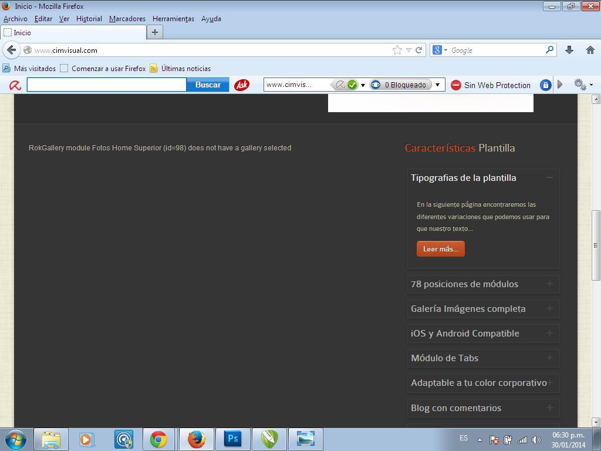Click the Leer más... button
The height and width of the screenshot is (451, 601).
[440, 249]
